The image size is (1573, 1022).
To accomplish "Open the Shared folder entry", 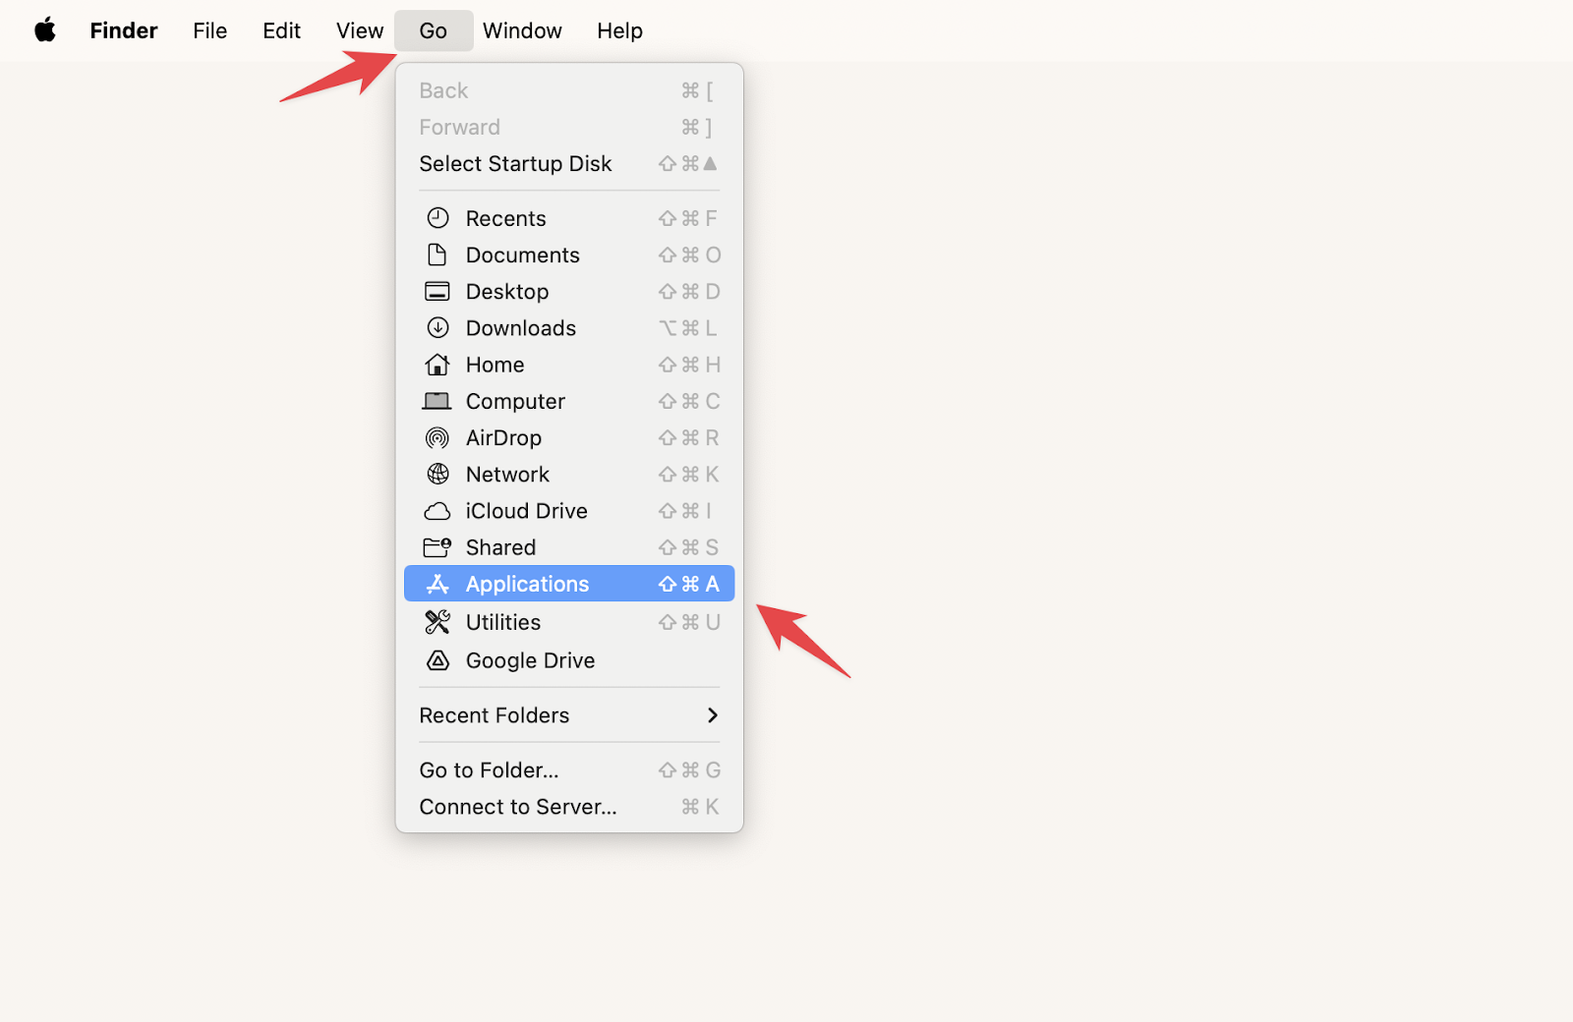I will 500,547.
